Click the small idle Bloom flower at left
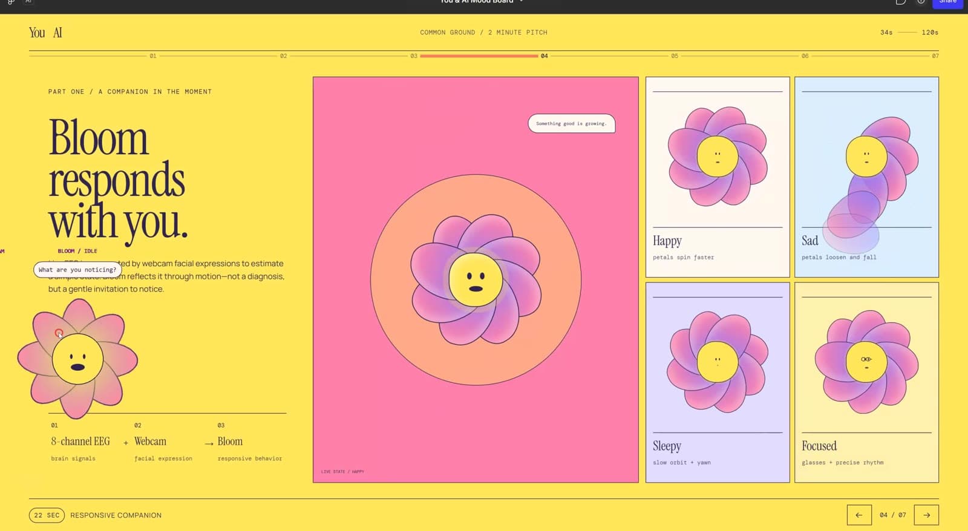Screen dimensions: 968x531 [x=77, y=359]
